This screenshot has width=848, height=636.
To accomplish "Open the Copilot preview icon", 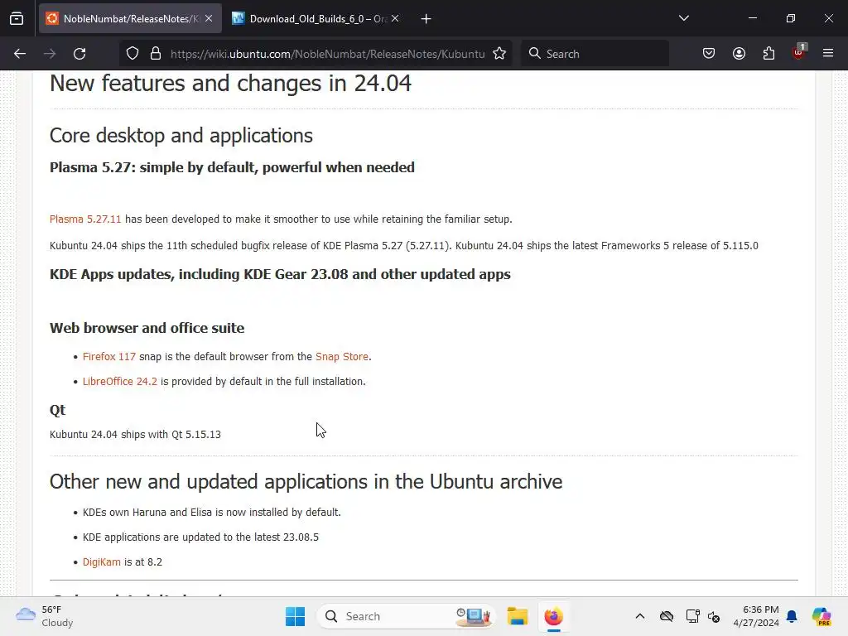I will pos(821,616).
